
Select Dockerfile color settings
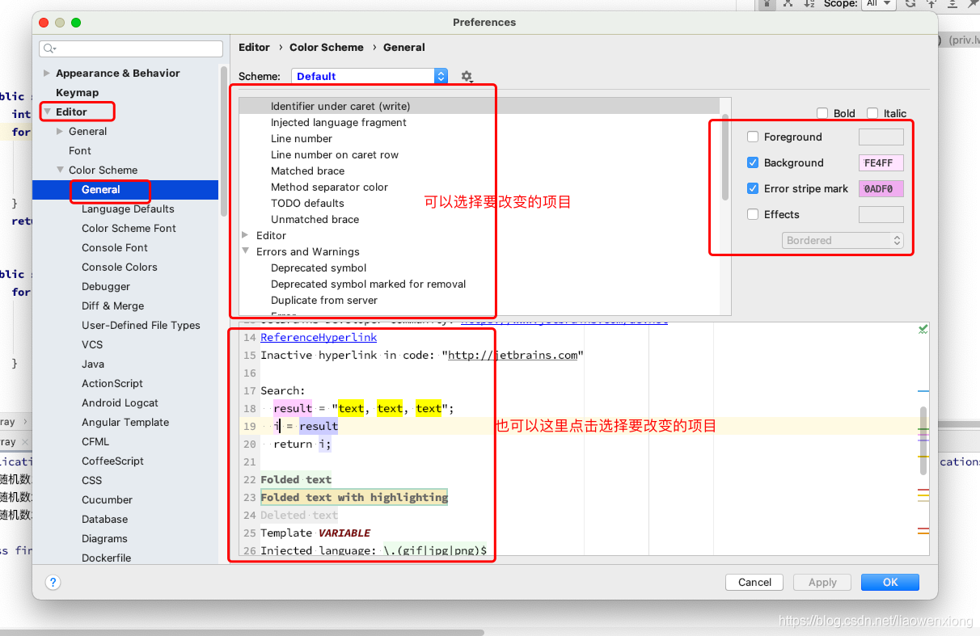(106, 558)
